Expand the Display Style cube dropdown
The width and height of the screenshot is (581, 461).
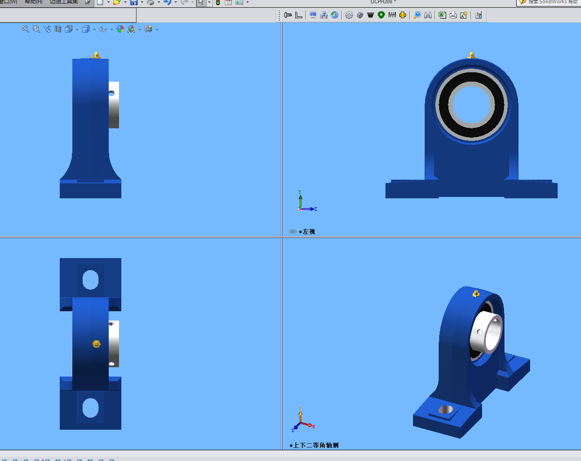point(94,29)
